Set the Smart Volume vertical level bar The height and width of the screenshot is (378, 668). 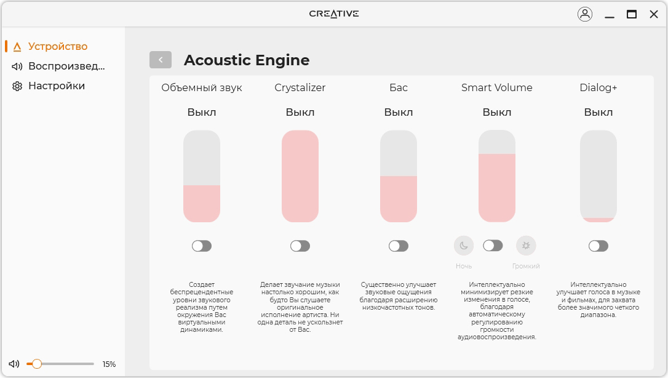(497, 176)
